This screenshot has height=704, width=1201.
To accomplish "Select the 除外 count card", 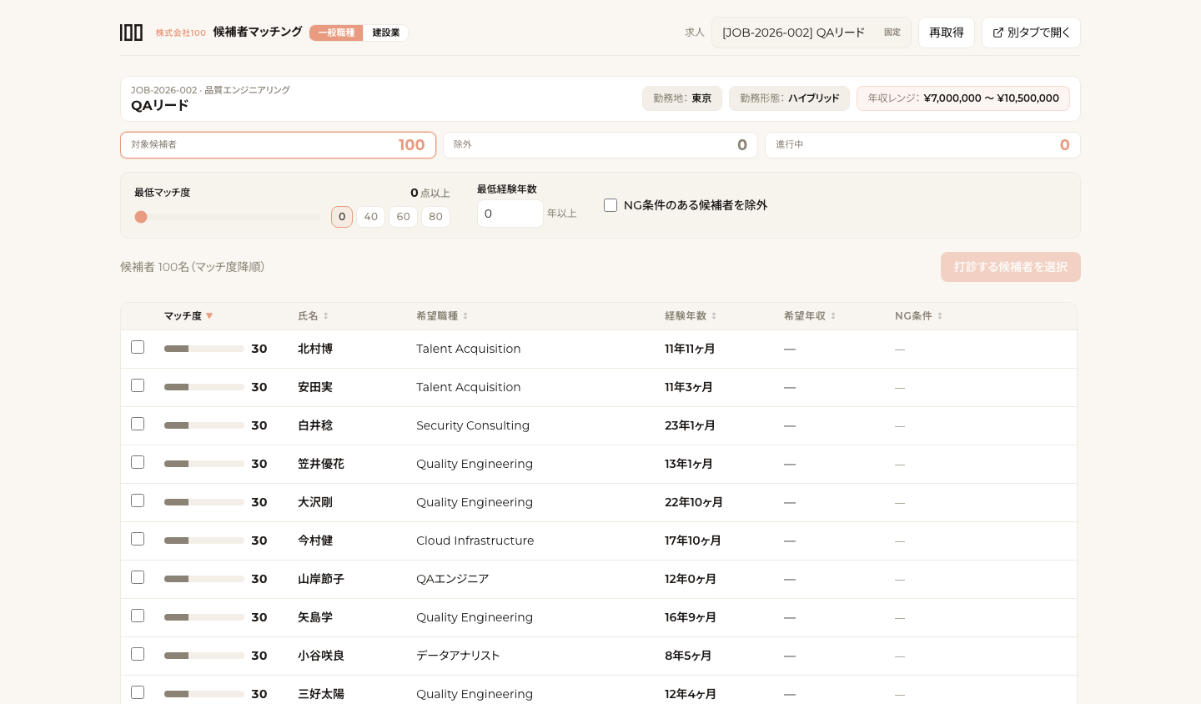I will [600, 145].
